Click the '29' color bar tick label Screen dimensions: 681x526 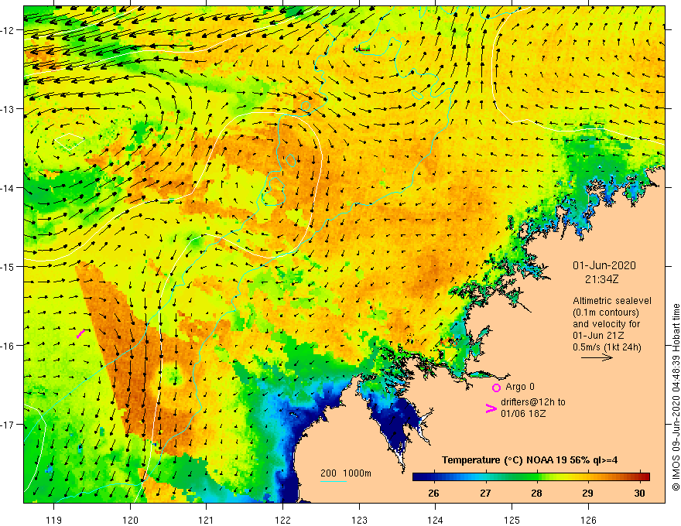point(587,493)
